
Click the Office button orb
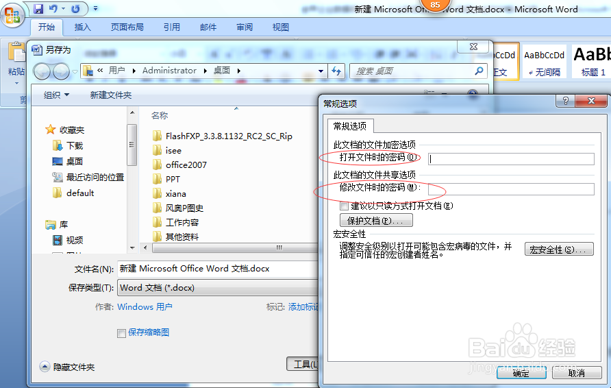click(x=12, y=15)
